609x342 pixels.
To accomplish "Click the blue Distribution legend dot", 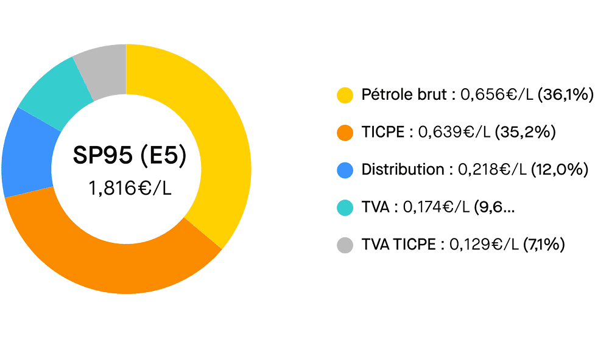I will pyautogui.click(x=345, y=170).
